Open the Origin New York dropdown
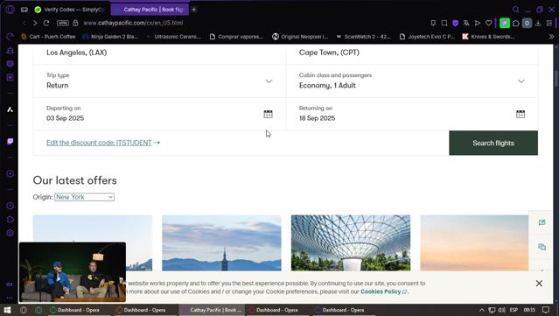 point(85,197)
